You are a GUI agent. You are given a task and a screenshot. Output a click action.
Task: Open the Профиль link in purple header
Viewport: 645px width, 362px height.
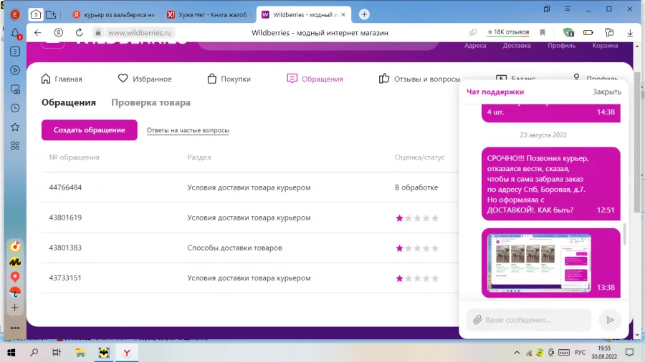point(561,46)
